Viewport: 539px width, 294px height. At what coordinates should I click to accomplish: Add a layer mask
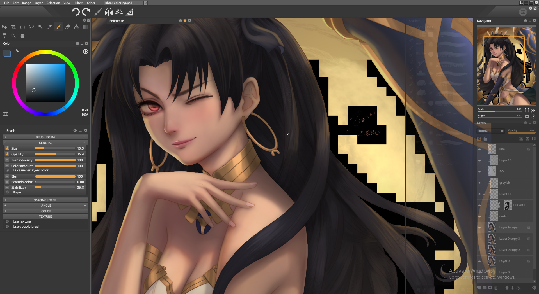490,288
